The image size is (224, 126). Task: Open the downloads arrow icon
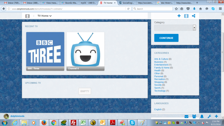click(x=194, y=9)
